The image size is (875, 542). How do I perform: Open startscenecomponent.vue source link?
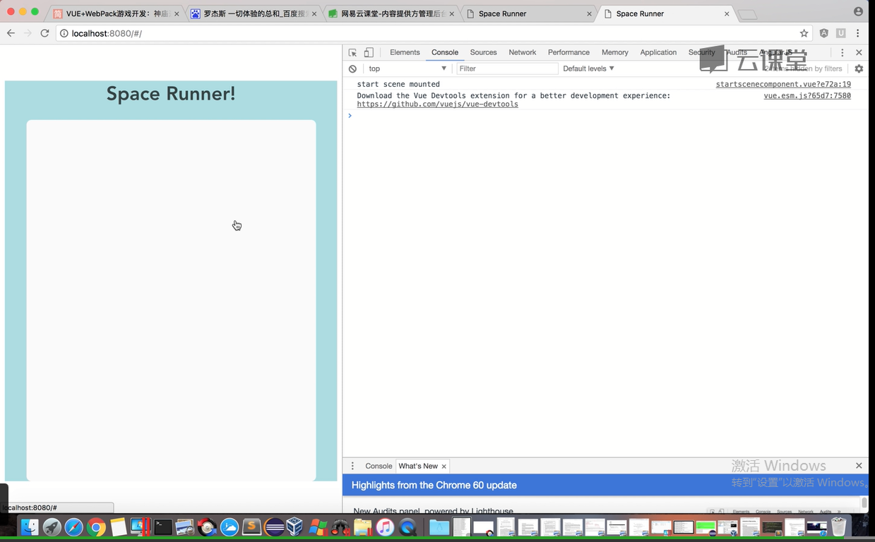[783, 84]
